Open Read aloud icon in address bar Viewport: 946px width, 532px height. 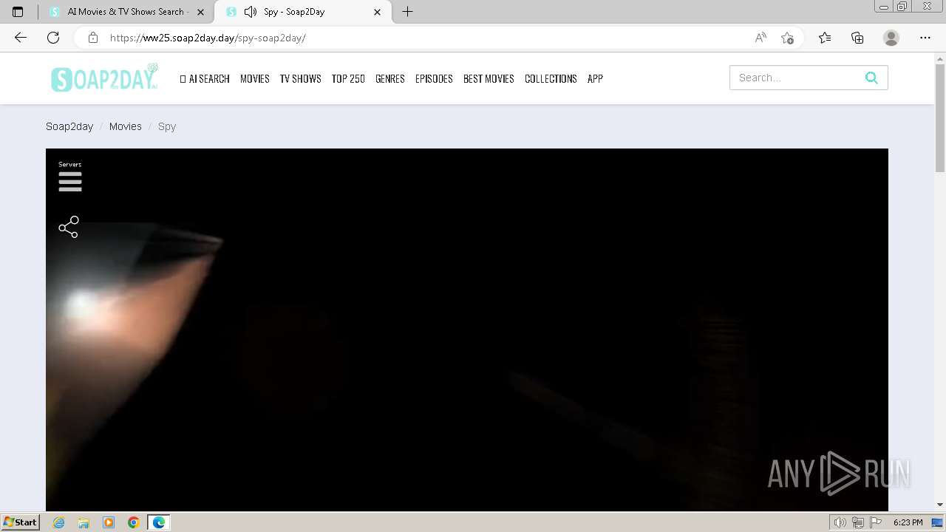click(x=760, y=38)
